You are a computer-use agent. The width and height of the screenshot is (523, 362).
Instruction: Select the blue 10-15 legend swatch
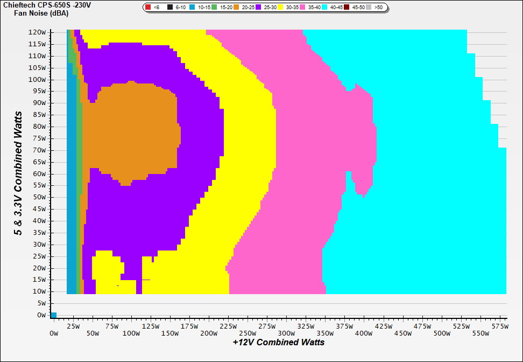coord(192,8)
